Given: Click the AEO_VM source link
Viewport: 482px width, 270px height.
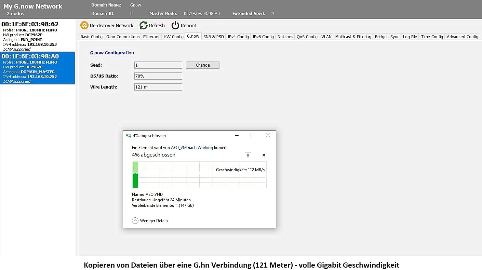Looking at the screenshot, I should click(179, 148).
